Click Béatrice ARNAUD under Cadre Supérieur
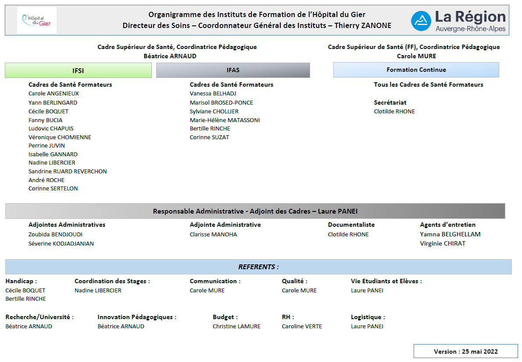 point(170,56)
